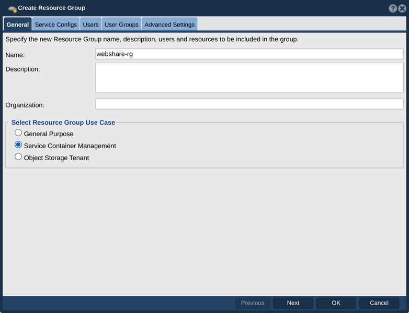The width and height of the screenshot is (409, 313).
Task: Click the 'Create Resource Group' title text
Action: pyautogui.click(x=52, y=8)
